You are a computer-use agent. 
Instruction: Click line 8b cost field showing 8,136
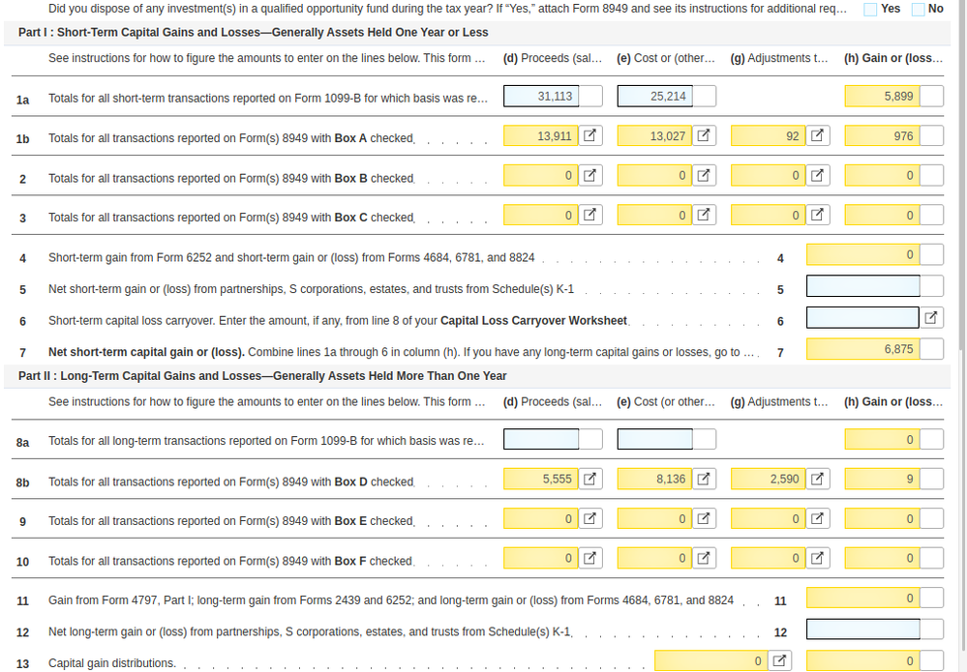(x=655, y=480)
